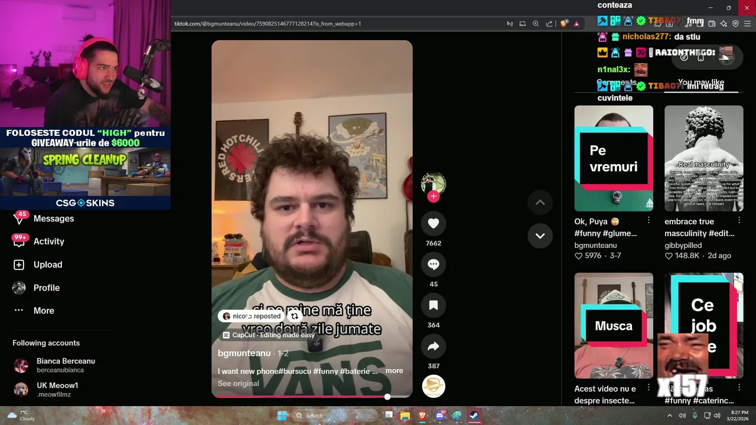The image size is (756, 425).
Task: Open Bianca Berceanu following account
Action: tap(54, 365)
